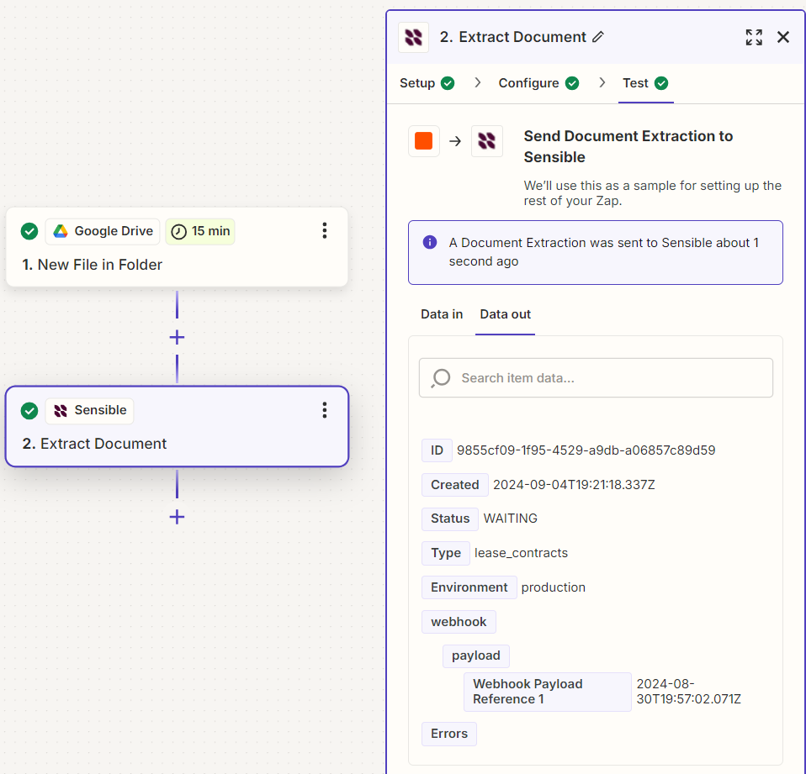Switch to the Data in tab
Image resolution: width=806 pixels, height=774 pixels.
tap(442, 314)
